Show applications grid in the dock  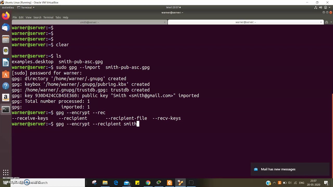tap(6, 172)
